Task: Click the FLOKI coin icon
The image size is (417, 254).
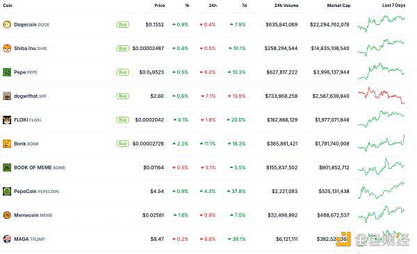Action: pos(7,120)
